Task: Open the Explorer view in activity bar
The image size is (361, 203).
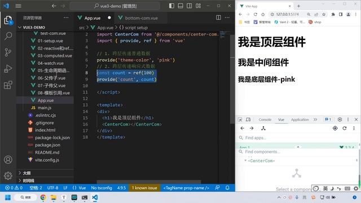Action: [8, 20]
